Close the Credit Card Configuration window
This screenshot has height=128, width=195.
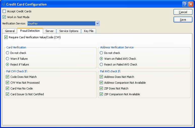coord(190,4)
